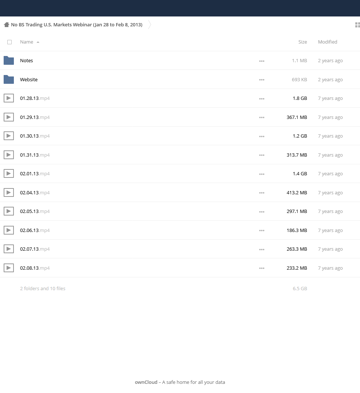
Task: Open the 01.31.13.mp4 file link
Action: click(35, 155)
